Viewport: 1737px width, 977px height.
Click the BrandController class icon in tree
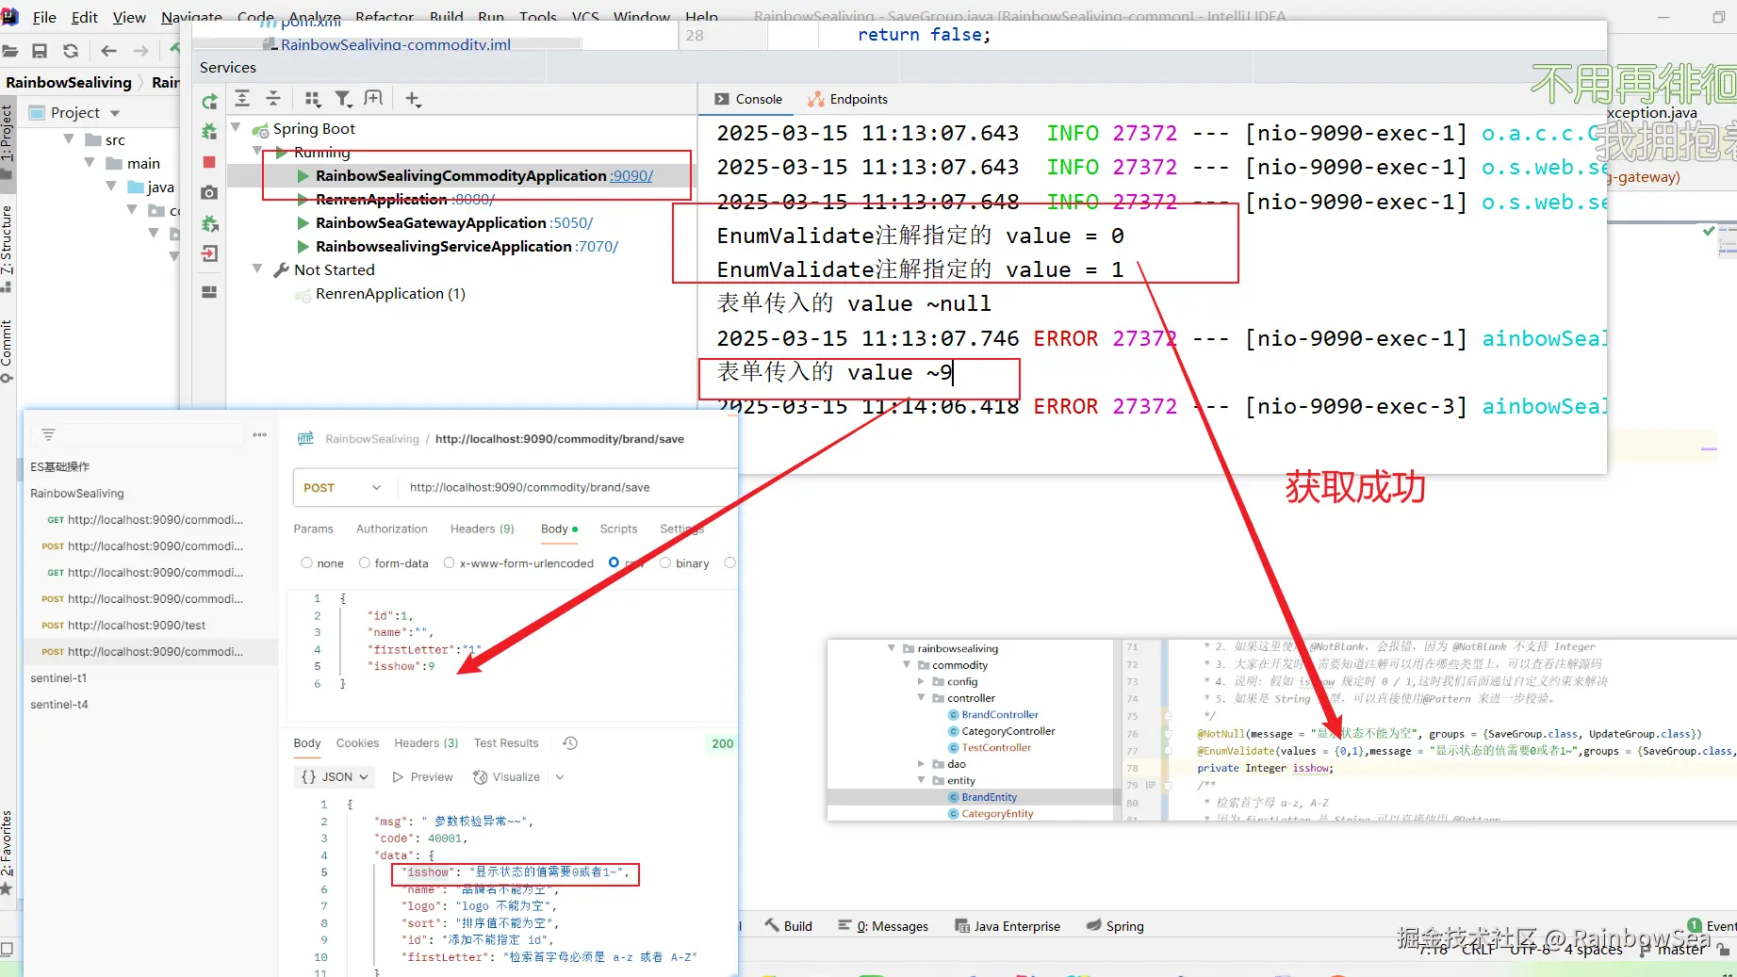tap(954, 715)
